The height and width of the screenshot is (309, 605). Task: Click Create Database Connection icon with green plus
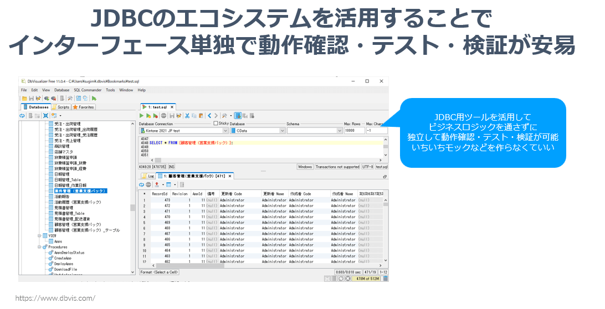(x=47, y=99)
